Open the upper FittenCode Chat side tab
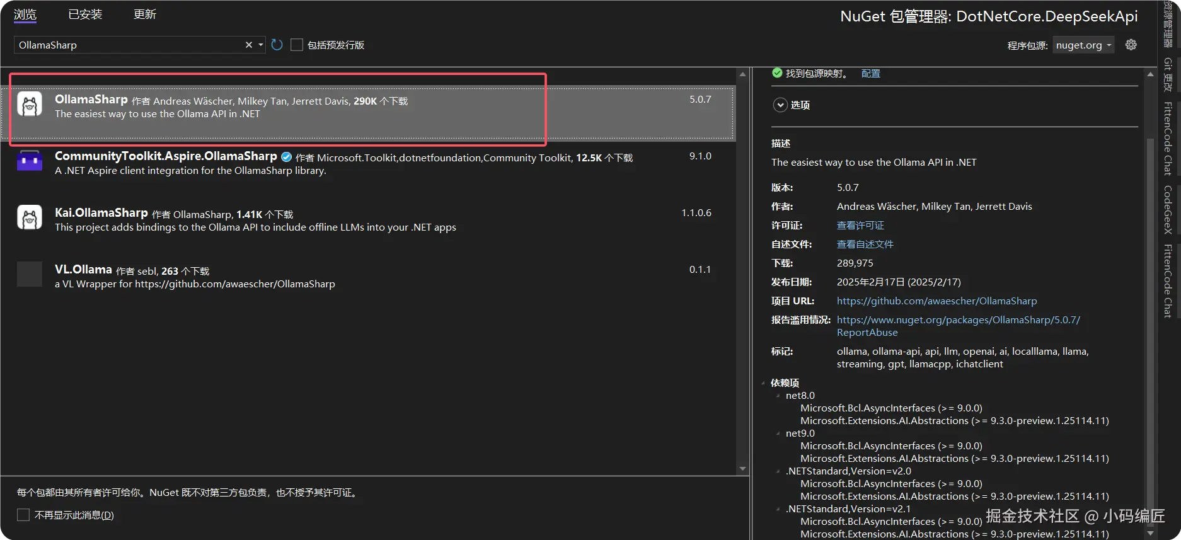Image resolution: width=1181 pixels, height=540 pixels. [x=1168, y=139]
